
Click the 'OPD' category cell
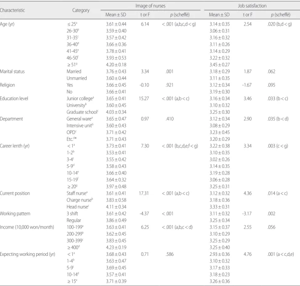coord(71,133)
